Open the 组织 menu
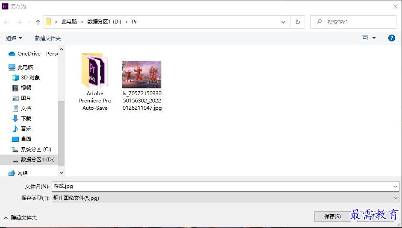The height and width of the screenshot is (228, 402). [x=14, y=38]
